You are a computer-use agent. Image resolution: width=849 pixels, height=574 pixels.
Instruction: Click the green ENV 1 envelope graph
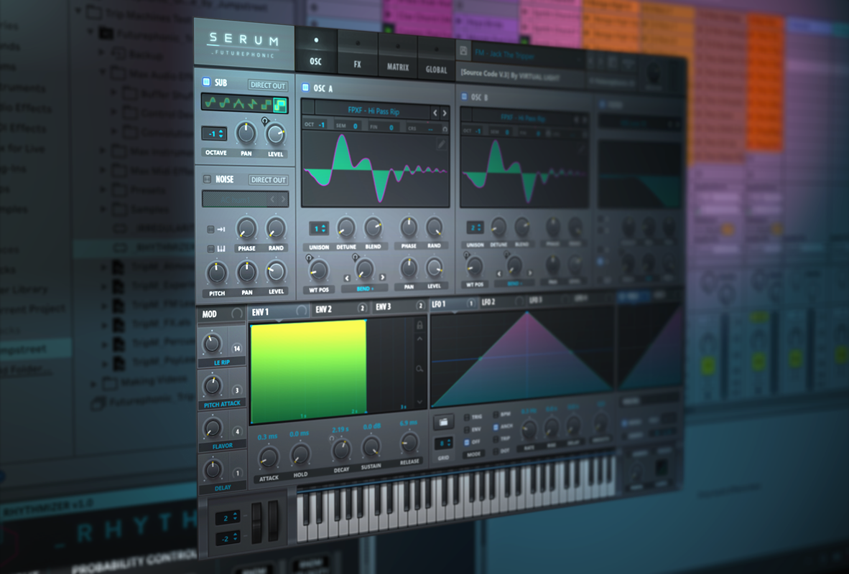coord(308,371)
